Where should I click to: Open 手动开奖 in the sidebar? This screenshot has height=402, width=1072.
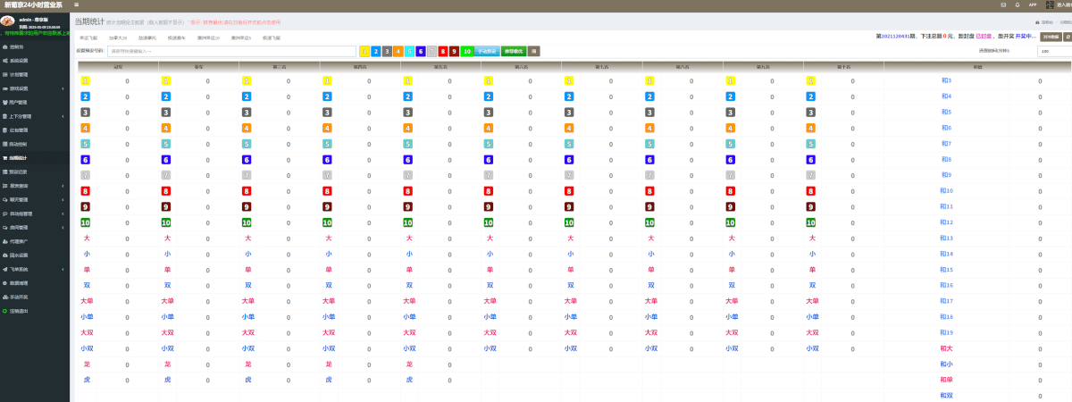coord(19,297)
